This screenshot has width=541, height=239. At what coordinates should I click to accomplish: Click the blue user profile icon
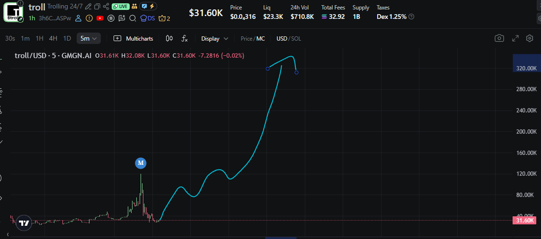(78, 18)
